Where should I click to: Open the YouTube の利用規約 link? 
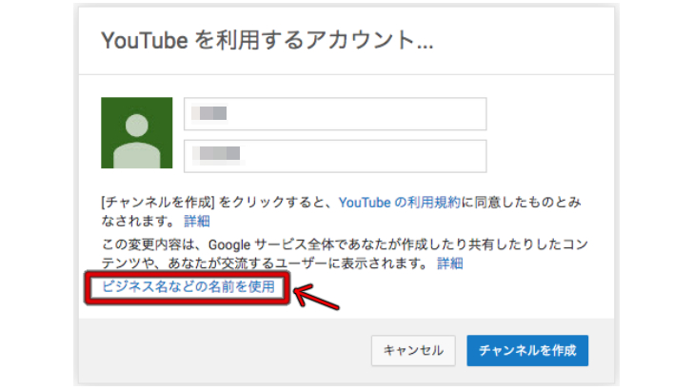coord(400,203)
